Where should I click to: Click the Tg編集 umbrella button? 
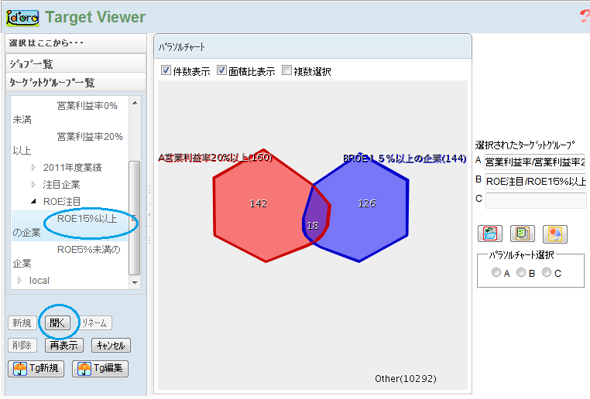point(101,368)
